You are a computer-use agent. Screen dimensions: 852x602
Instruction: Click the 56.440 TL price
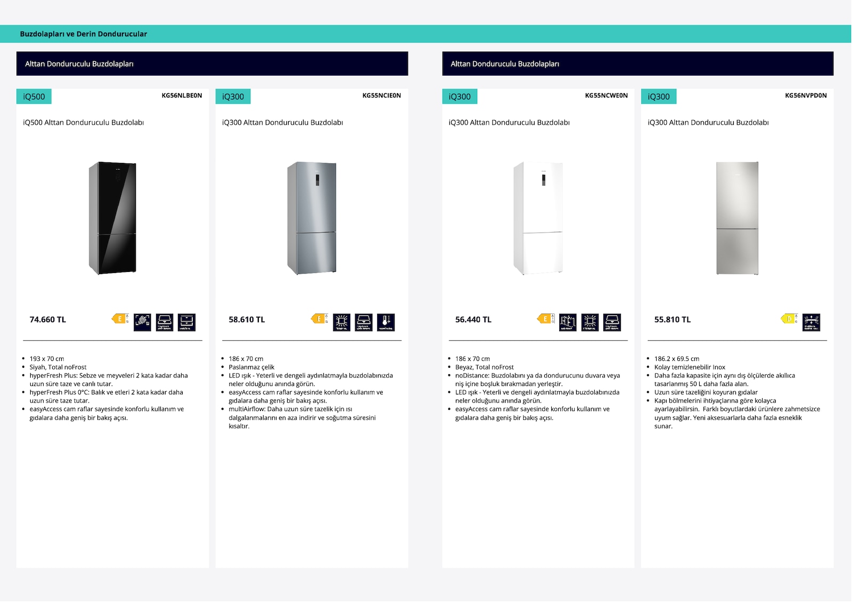[x=473, y=320]
